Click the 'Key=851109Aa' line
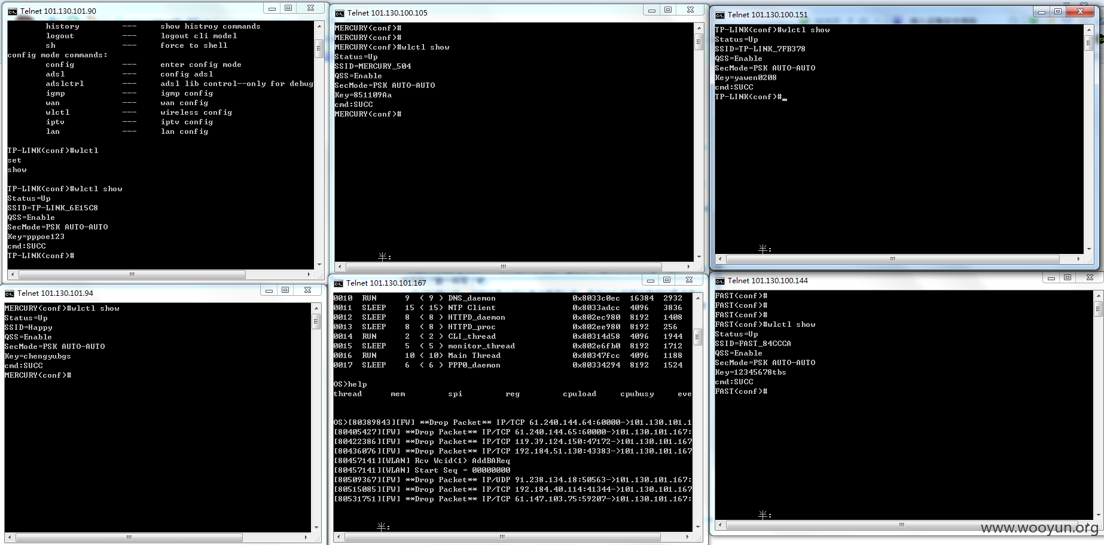The width and height of the screenshot is (1104, 545). [x=363, y=95]
